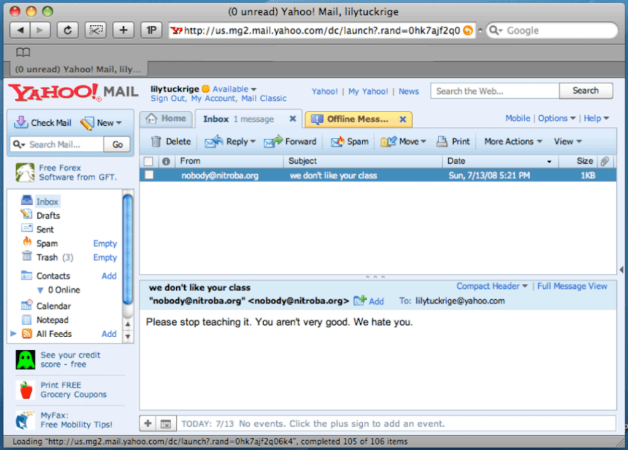Toggle the select-all messages checkbox
This screenshot has height=450, width=628.
[149, 161]
